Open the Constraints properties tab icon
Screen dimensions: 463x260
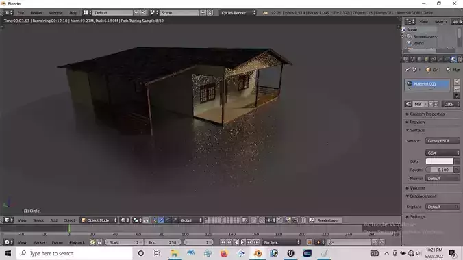click(x=433, y=60)
